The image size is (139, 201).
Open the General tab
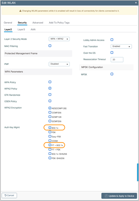point(8,22)
